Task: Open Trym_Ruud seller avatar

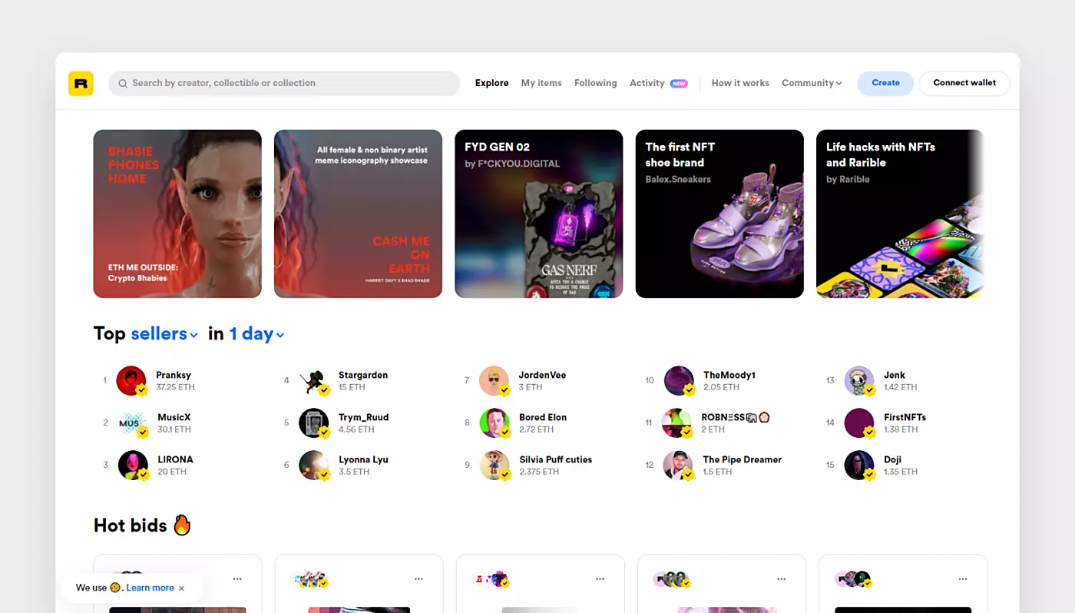Action: pyautogui.click(x=313, y=423)
